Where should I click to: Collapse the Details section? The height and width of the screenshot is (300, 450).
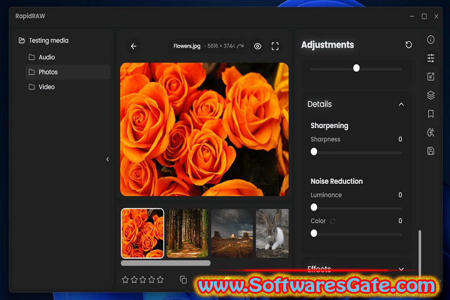401,104
